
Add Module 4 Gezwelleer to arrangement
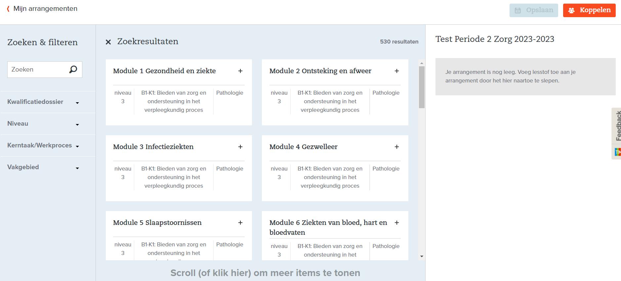(396, 147)
